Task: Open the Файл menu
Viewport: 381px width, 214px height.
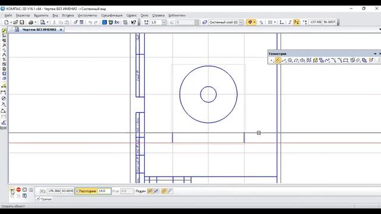Action: [8, 15]
